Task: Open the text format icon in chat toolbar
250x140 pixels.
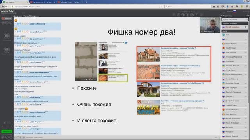Action: (x=18, y=137)
